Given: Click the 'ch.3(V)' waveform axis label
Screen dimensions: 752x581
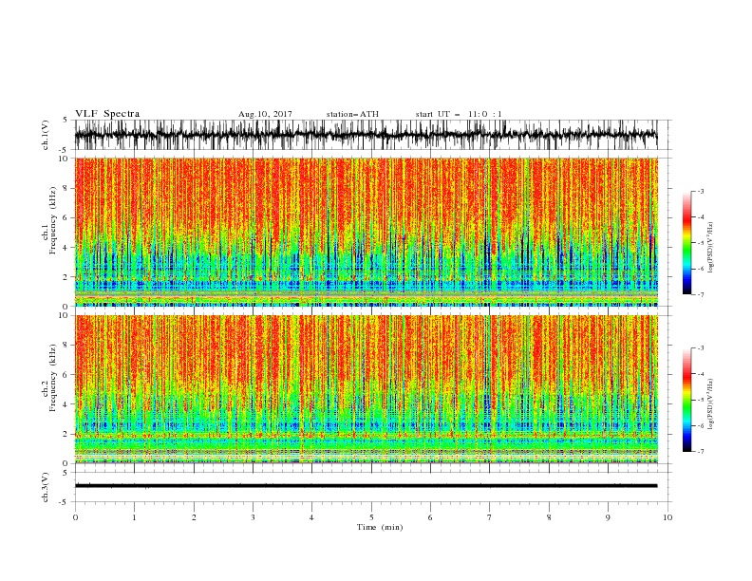Looking at the screenshot, I should 46,487.
